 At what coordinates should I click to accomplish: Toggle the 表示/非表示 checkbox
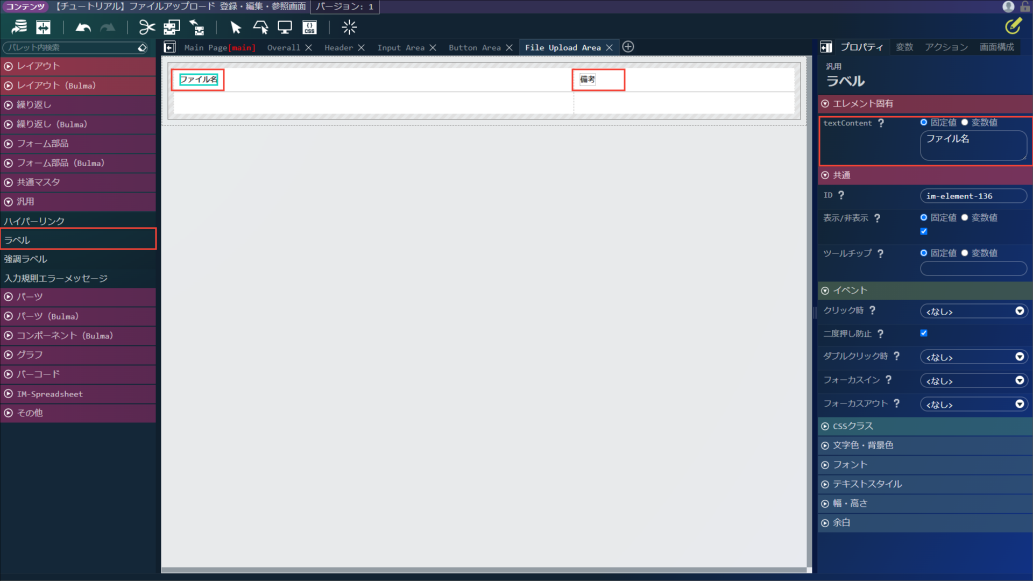(x=924, y=231)
